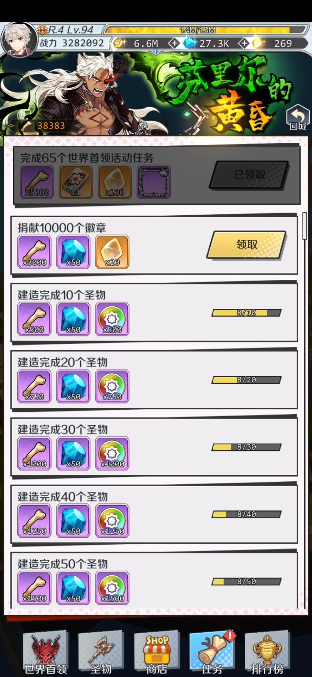Image resolution: width=312 pixels, height=677 pixels.
Task: Tap the avatar frame reward icon
Action: pos(154,182)
